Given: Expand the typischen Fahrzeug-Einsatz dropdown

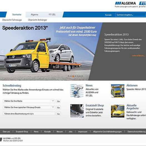Looking at the screenshot, I should 29,107.
